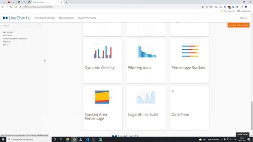The height and width of the screenshot is (142, 253).
Task: Click the Chrome icon on taskbar
Action: pyautogui.click(x=74, y=139)
